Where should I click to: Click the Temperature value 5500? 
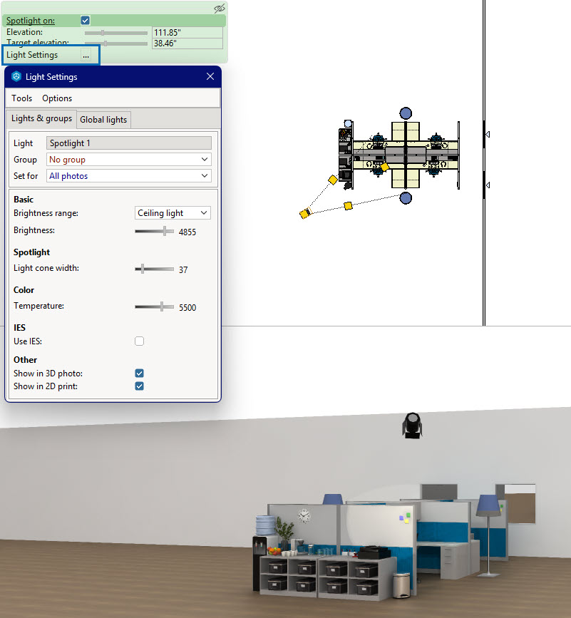click(187, 307)
